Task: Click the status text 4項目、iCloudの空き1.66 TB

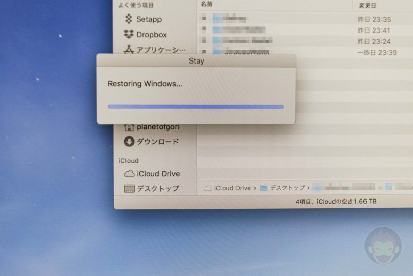Action: pos(336,202)
